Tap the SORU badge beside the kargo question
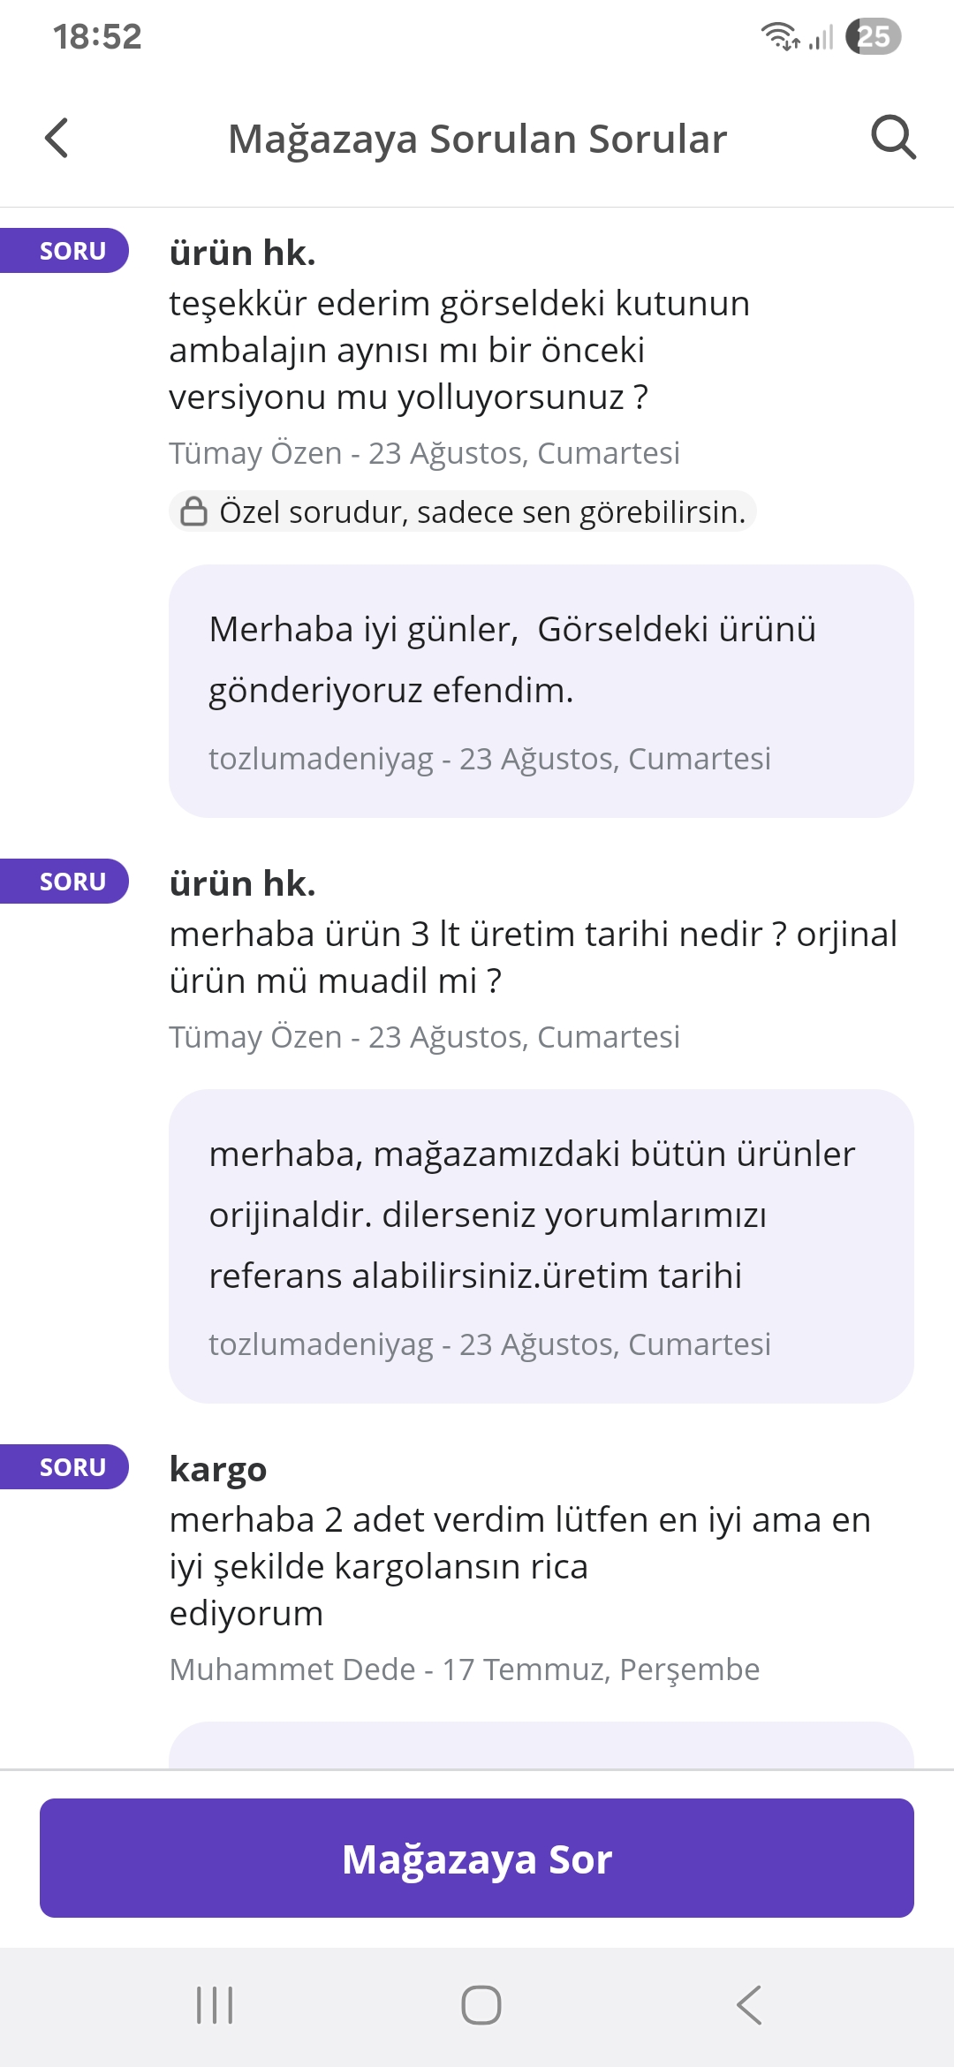The height and width of the screenshot is (2067, 954). (71, 1467)
